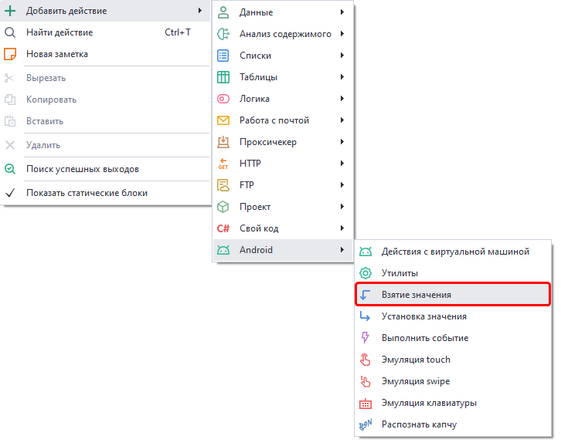Expand the Проксичекер submenu arrow

point(342,142)
